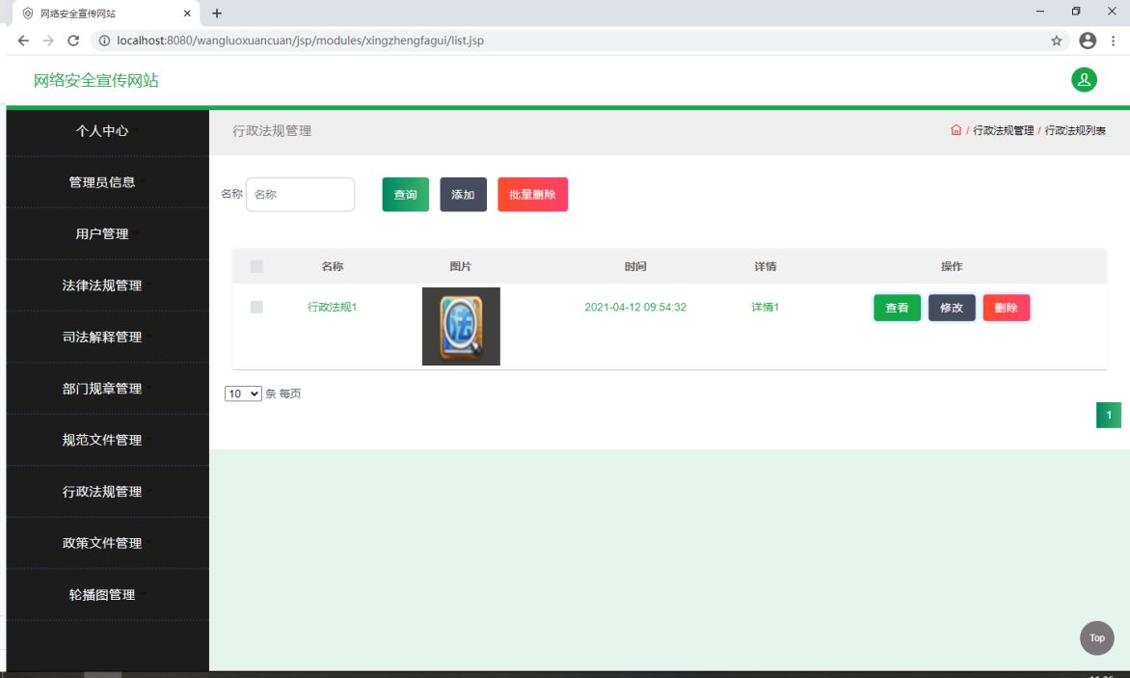Reload the page using refresh icon

73,41
